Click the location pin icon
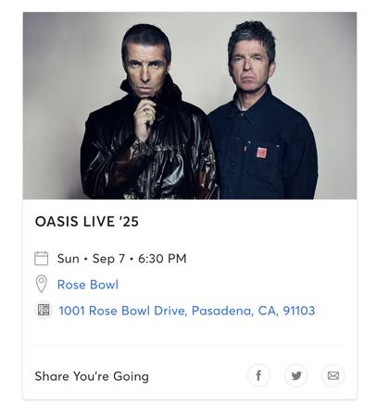Viewport: 377px width, 416px height. click(41, 284)
